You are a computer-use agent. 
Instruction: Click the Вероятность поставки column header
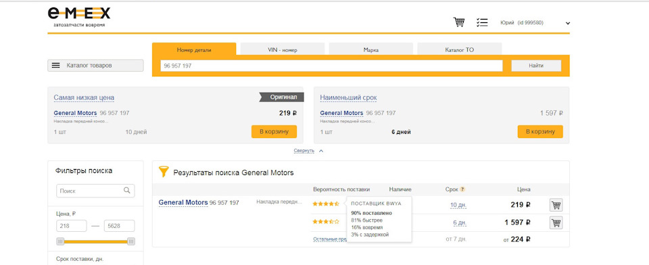[341, 189]
